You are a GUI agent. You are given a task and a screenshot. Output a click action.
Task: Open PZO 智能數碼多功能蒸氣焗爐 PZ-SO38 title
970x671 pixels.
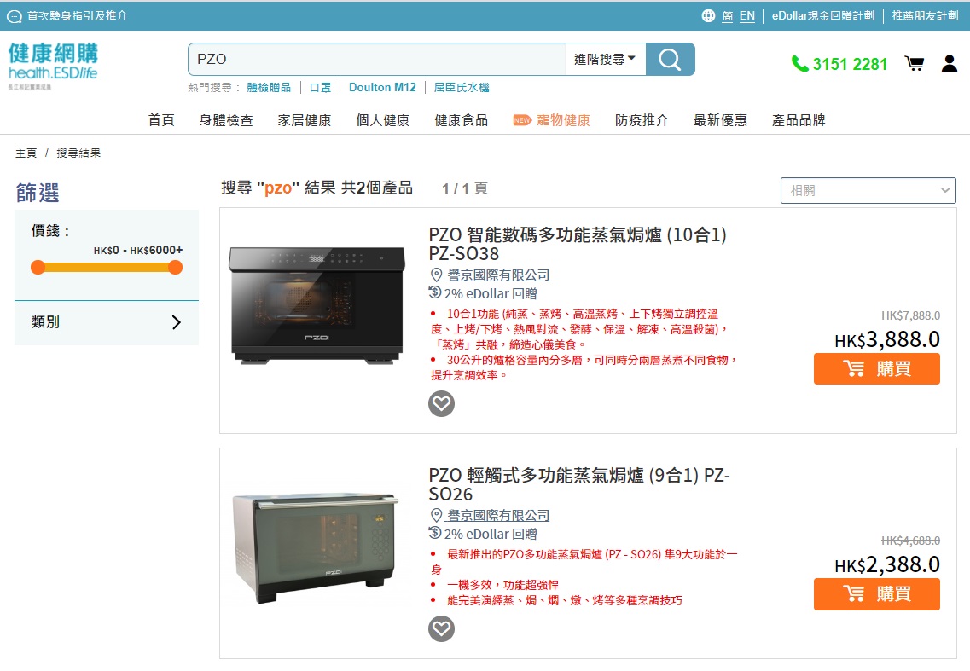coord(578,245)
